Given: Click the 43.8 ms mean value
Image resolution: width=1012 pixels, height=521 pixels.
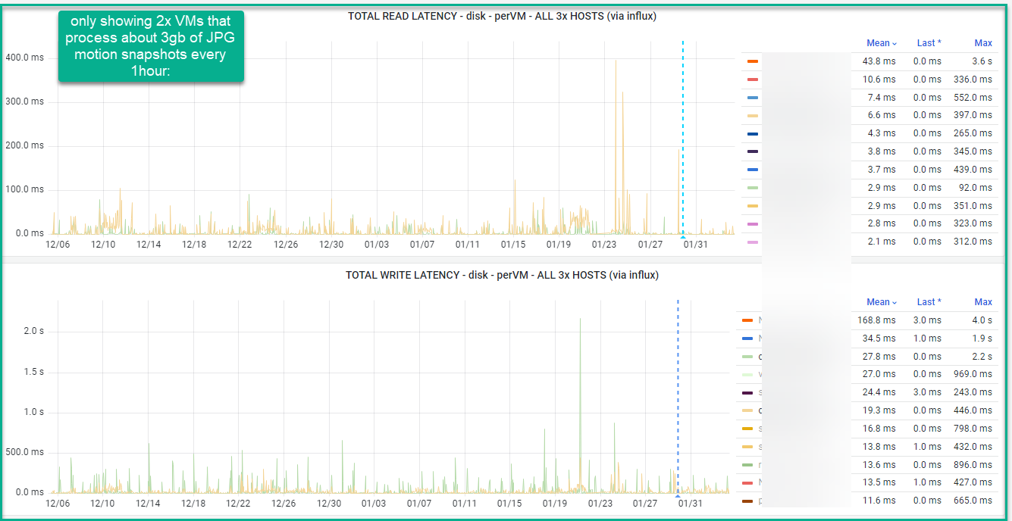Looking at the screenshot, I should 879,61.
